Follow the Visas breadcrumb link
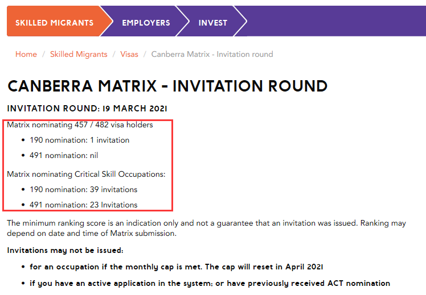426x295 pixels. 129,55
